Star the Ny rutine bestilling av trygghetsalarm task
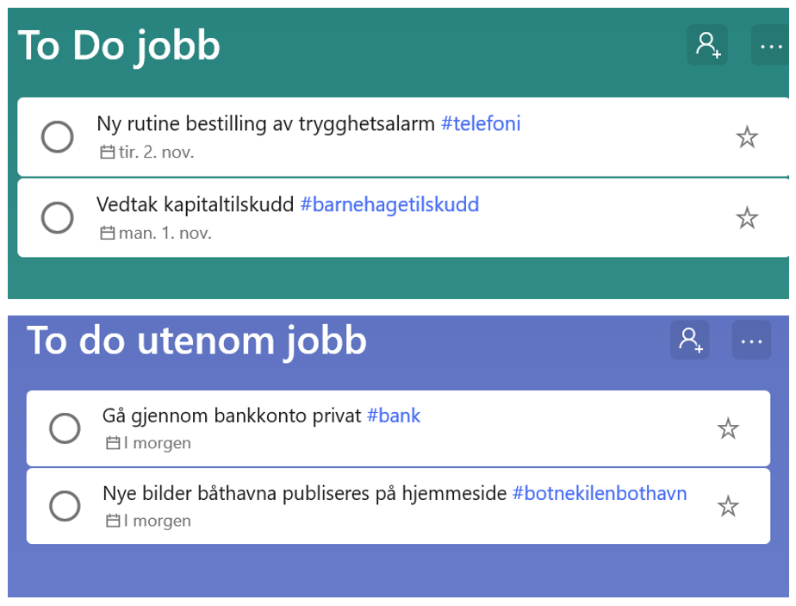 747,137
